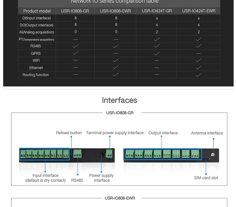Click the Terminal power supply interface label

point(115,133)
